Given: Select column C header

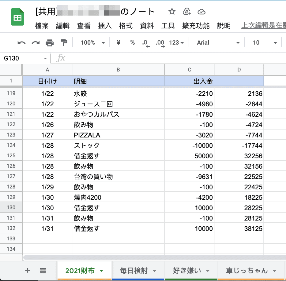Looking at the screenshot, I should 189,70.
